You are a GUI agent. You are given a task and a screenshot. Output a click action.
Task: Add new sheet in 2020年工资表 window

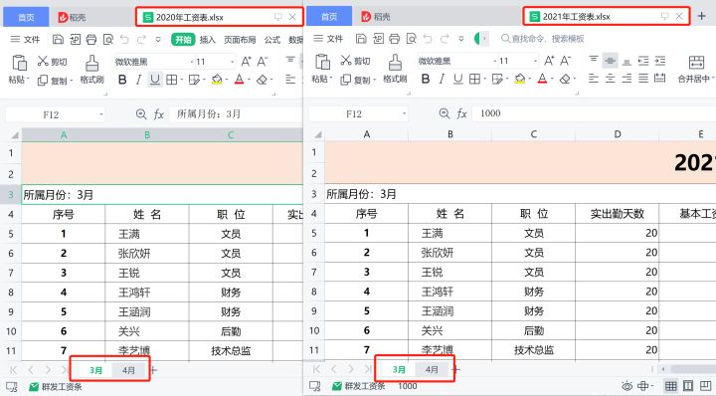click(x=154, y=370)
